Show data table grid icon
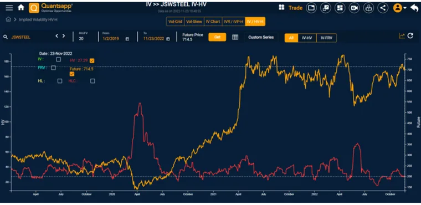 pyautogui.click(x=235, y=37)
